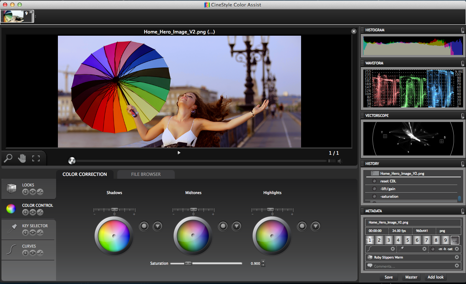Toggle Key Selector bypass switch

point(40,233)
